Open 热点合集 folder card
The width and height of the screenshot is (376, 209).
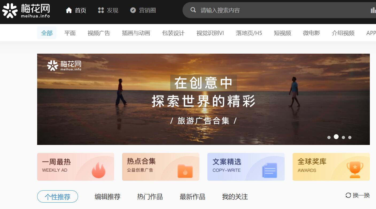[x=161, y=167]
